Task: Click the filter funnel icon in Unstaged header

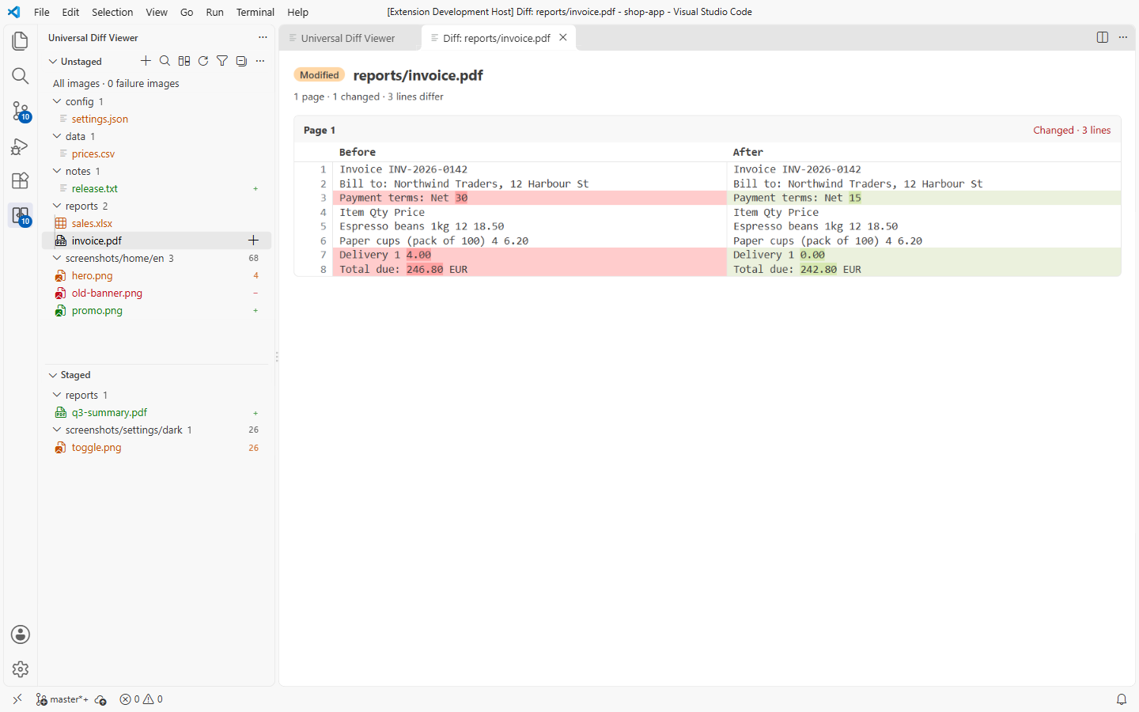Action: (222, 61)
